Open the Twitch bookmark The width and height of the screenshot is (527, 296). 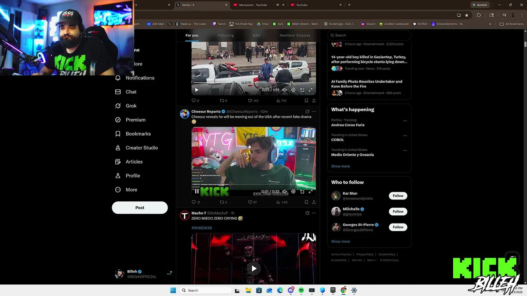(x=219, y=24)
